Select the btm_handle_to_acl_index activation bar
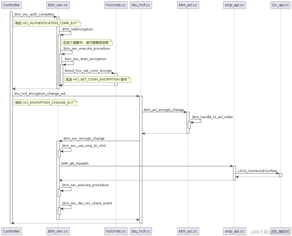The image size is (292, 236). pyautogui.click(x=189, y=123)
